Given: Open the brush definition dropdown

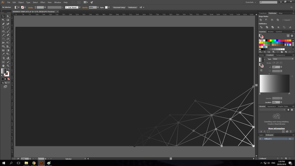Looking at the screenshot, I should (x=80, y=7).
